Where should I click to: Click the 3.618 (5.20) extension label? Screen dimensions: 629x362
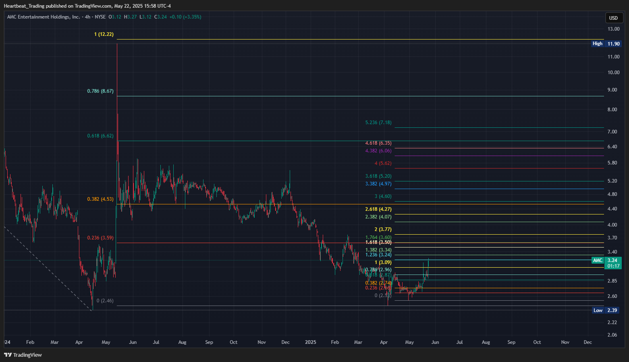tap(378, 176)
